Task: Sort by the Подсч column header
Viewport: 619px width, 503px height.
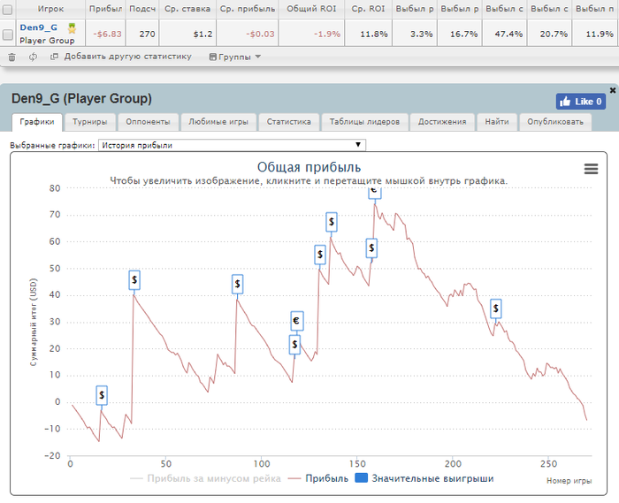Action: click(x=142, y=9)
